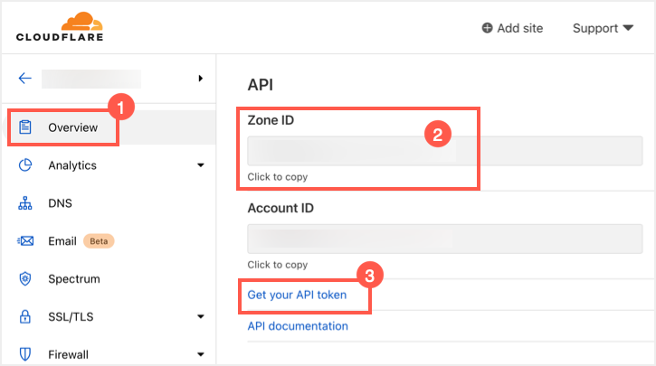The width and height of the screenshot is (656, 366).
Task: Open the Get your API token link
Action: click(297, 295)
